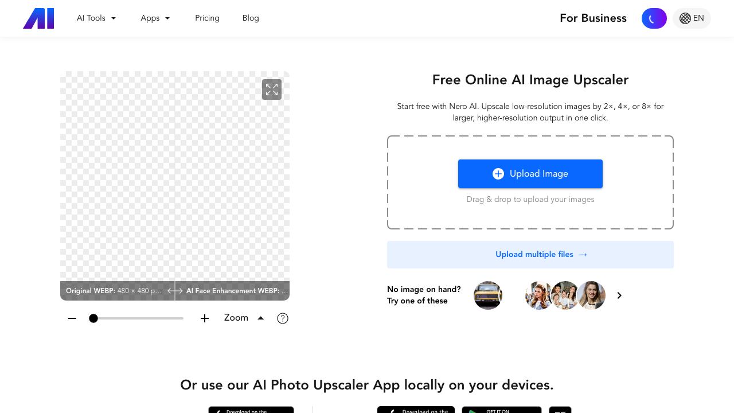Click the Upload Image button
Image resolution: width=734 pixels, height=413 pixels.
point(530,174)
